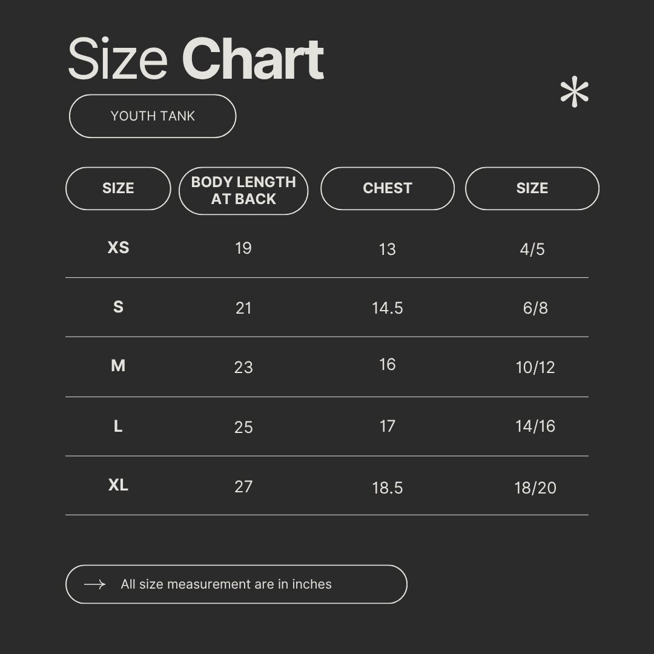
Task: Click the chest value 18.5
Action: [x=387, y=488]
